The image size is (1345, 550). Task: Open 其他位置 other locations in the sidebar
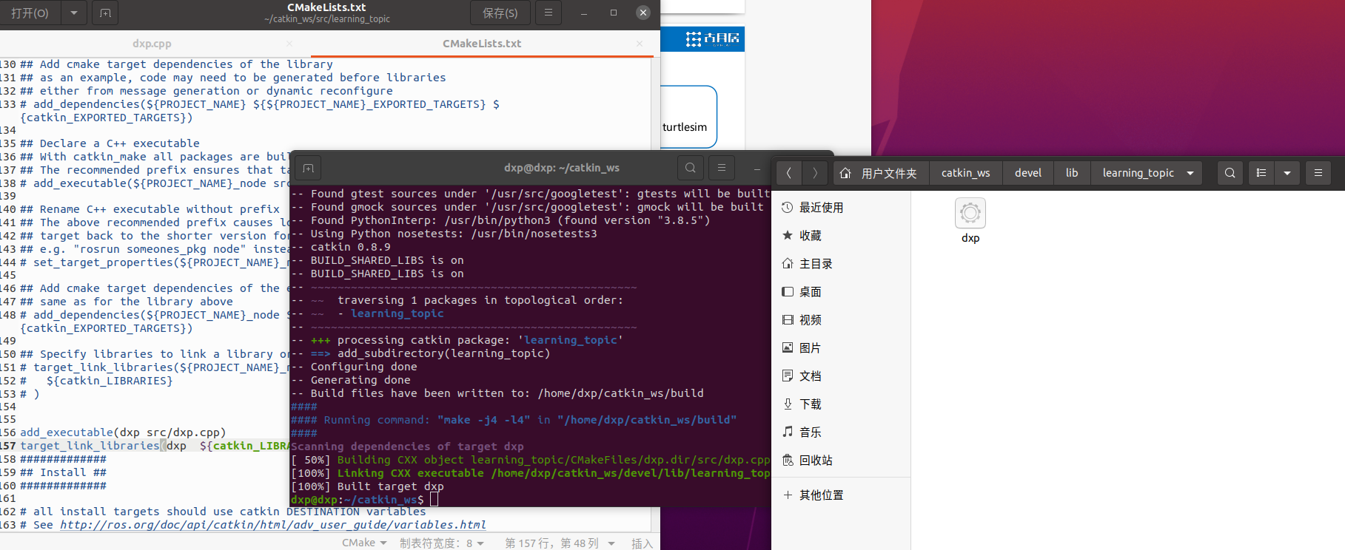click(x=841, y=495)
